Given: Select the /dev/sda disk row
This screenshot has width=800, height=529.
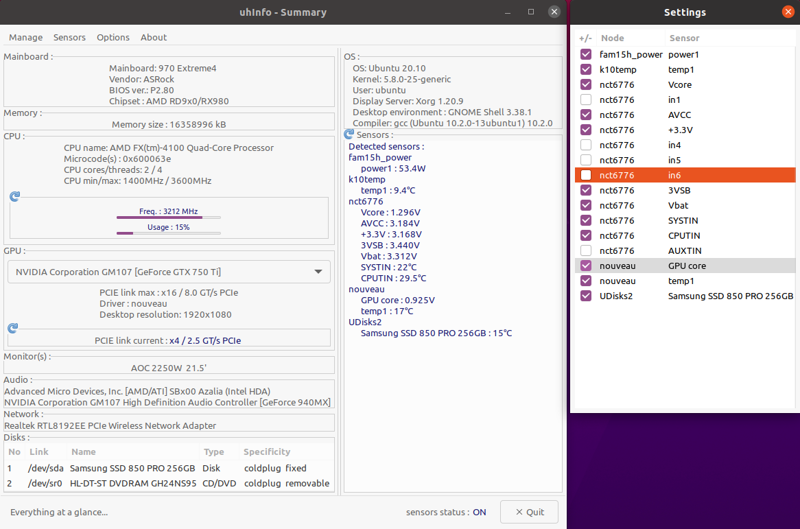Looking at the screenshot, I should coord(169,468).
